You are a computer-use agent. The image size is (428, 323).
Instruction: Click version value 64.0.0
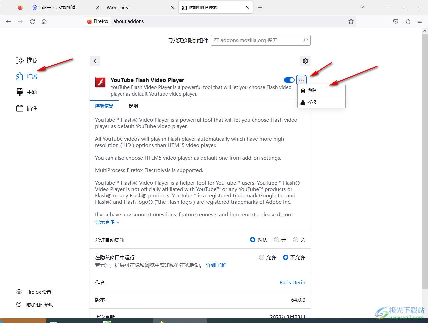(298, 300)
